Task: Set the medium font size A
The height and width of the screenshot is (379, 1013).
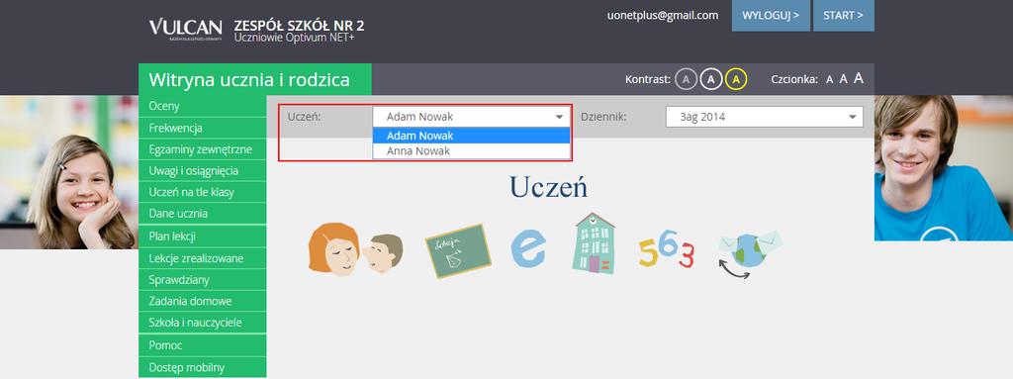Action: tap(843, 79)
